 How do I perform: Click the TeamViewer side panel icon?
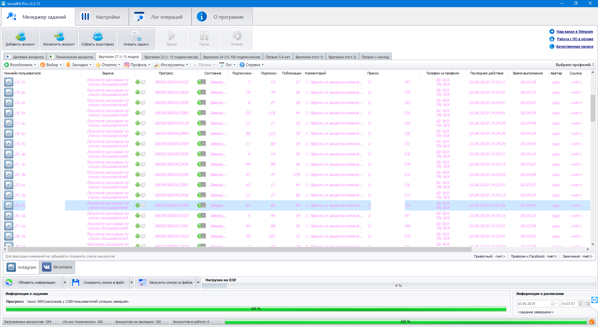pos(595,300)
